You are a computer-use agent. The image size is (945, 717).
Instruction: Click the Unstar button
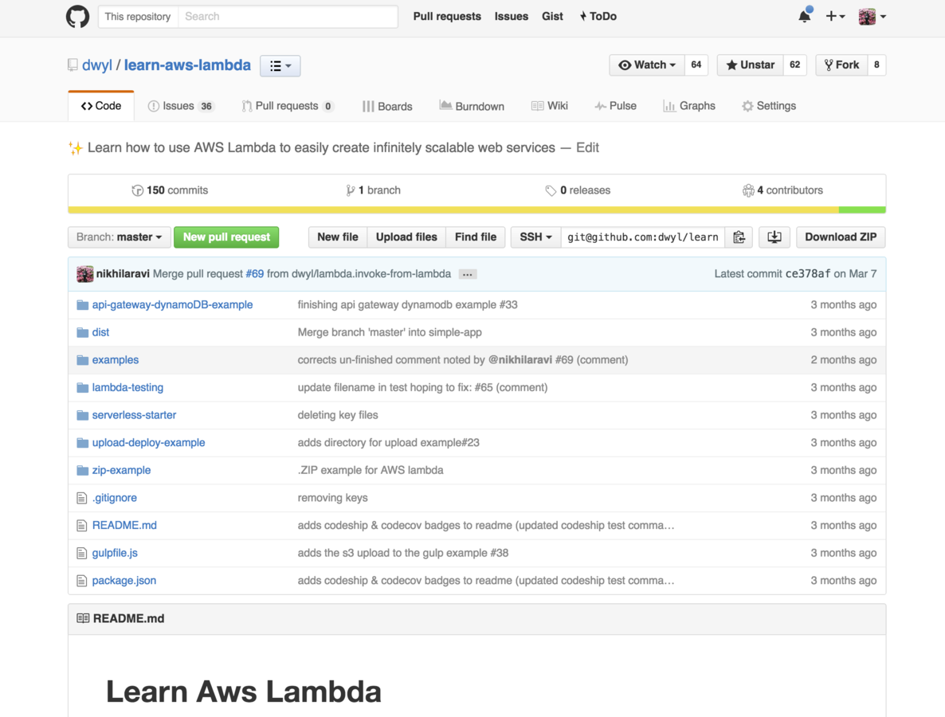point(751,65)
